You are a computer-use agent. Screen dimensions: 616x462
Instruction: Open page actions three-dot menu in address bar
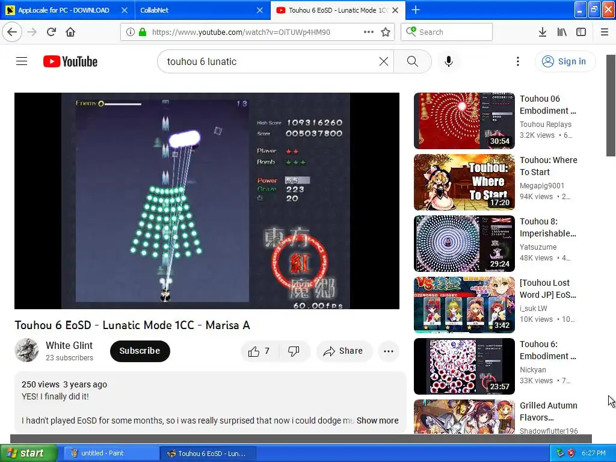[369, 32]
